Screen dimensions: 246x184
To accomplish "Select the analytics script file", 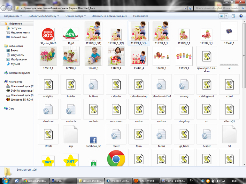I will click(x=48, y=84).
